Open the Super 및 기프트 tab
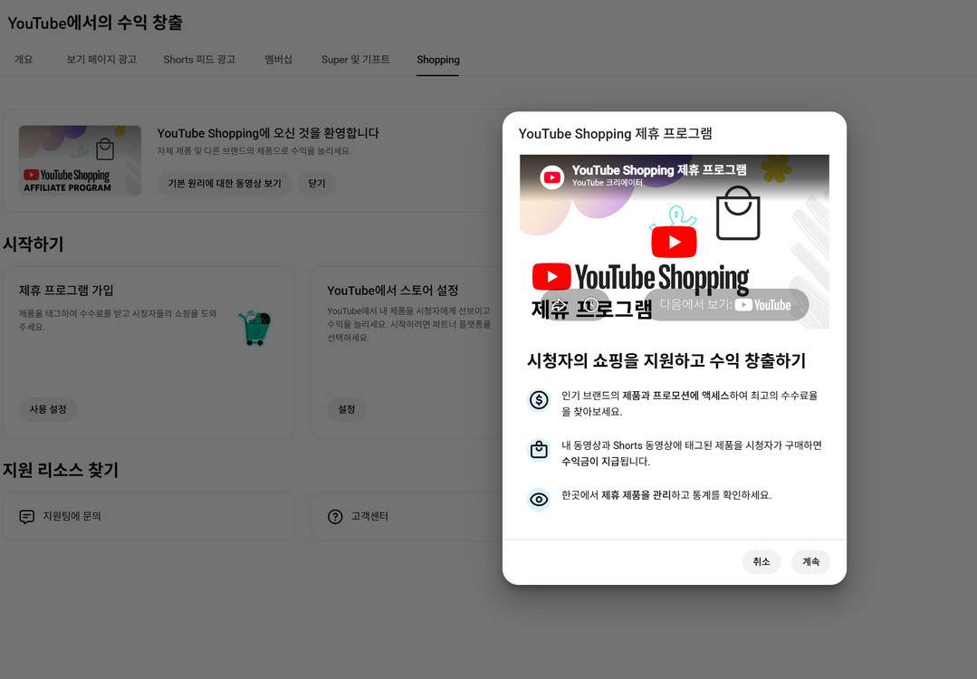The height and width of the screenshot is (679, 977). pyautogui.click(x=356, y=60)
